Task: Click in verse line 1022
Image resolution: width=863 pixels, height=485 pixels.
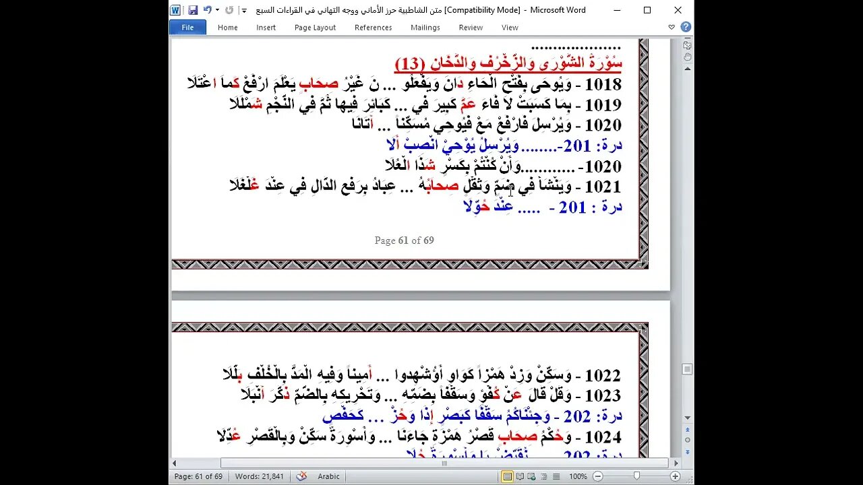Action: [422, 375]
